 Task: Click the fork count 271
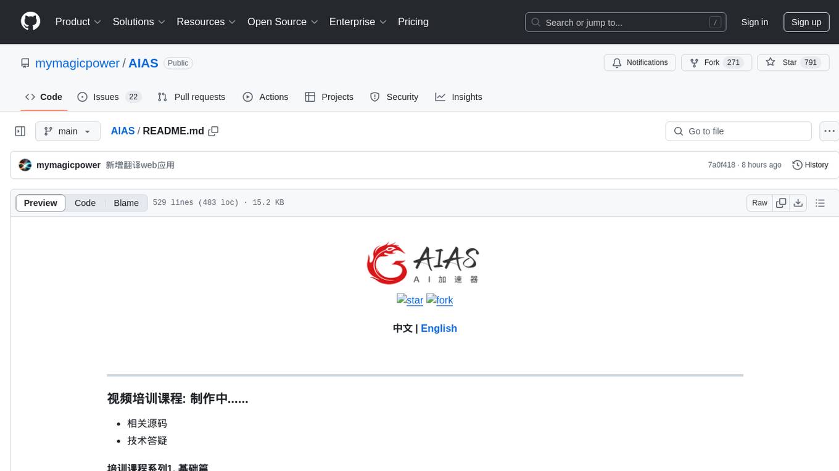coord(734,63)
